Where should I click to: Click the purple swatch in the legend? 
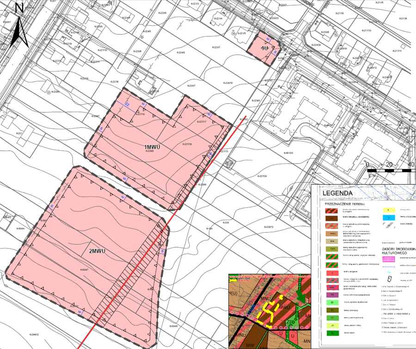(332, 295)
